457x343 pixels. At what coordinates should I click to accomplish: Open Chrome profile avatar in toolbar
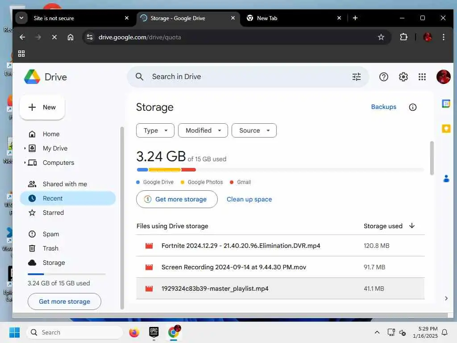click(427, 37)
